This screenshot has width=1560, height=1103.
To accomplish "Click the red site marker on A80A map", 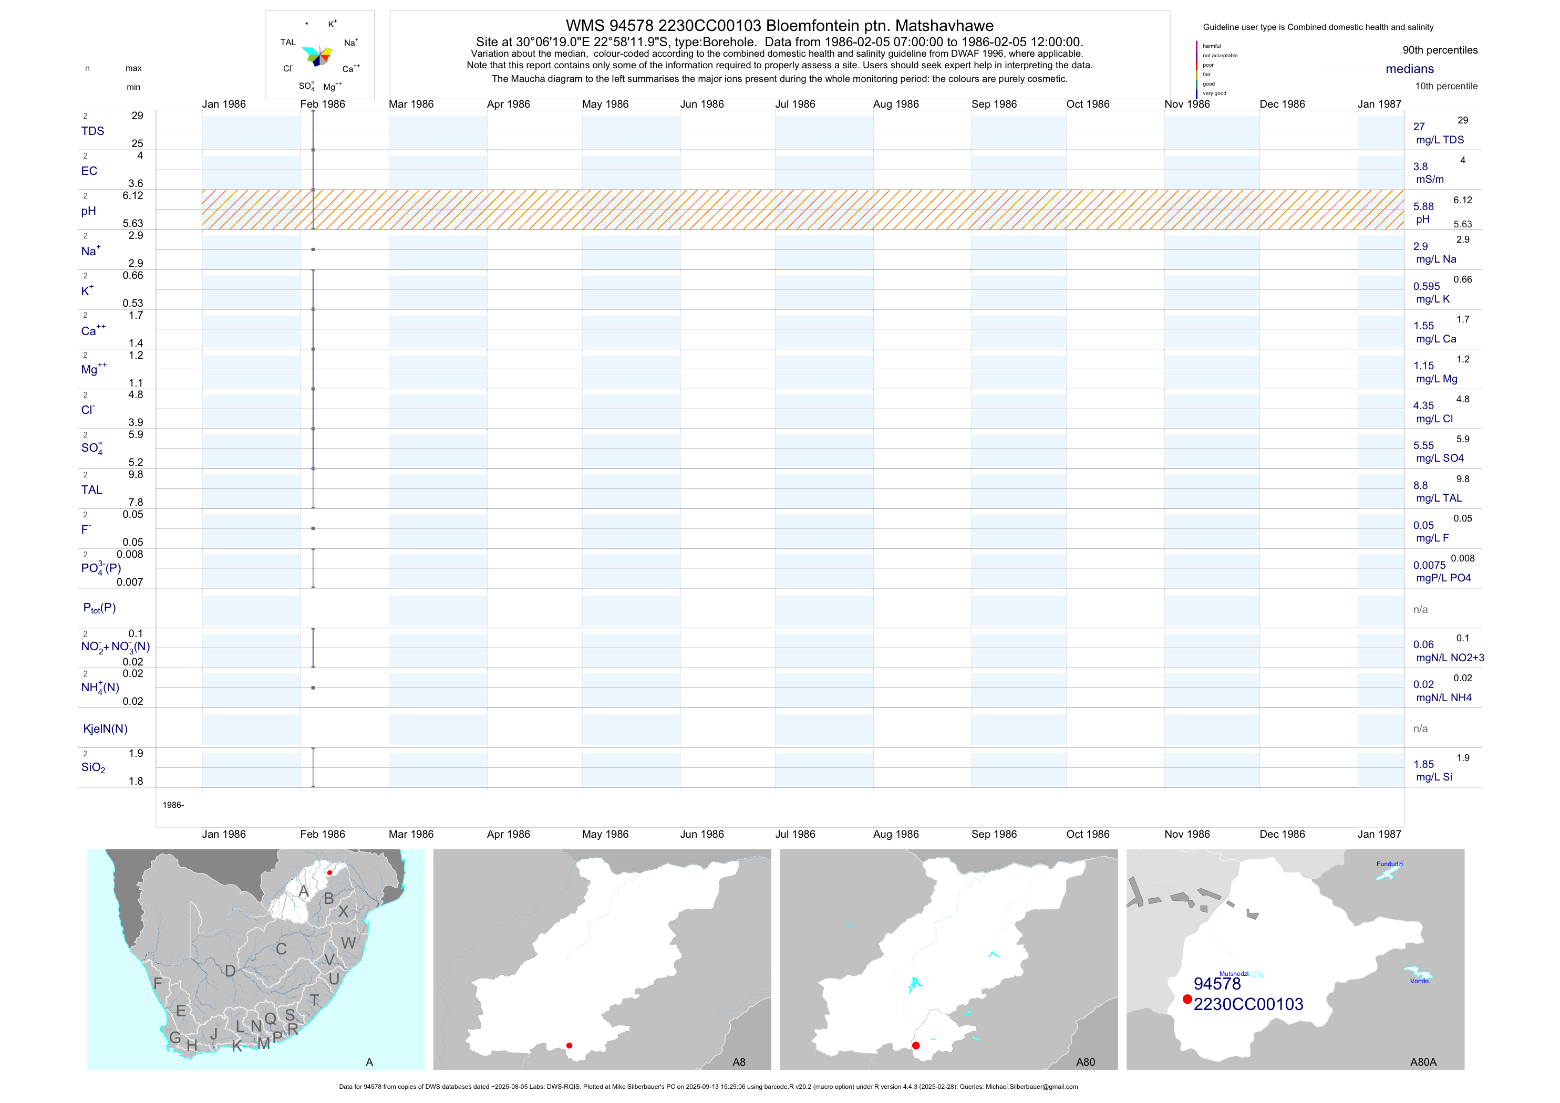I will pos(1187,999).
